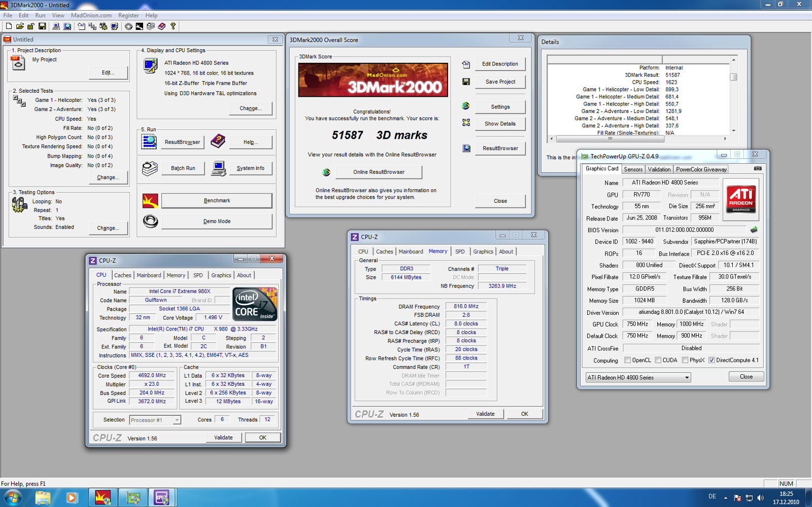Click the purple Help book toolbar icon
This screenshot has height=507, width=812.
pyautogui.click(x=162, y=26)
